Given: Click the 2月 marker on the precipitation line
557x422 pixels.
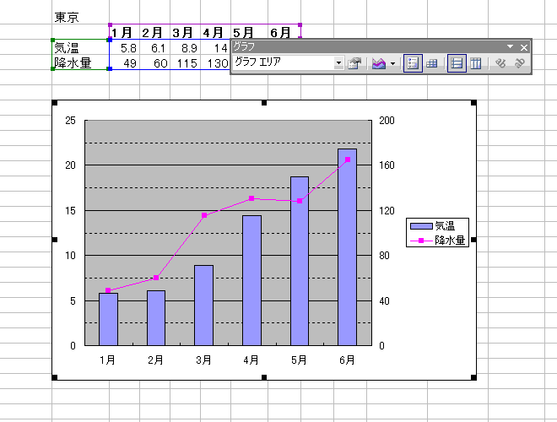Looking at the screenshot, I should [x=156, y=278].
